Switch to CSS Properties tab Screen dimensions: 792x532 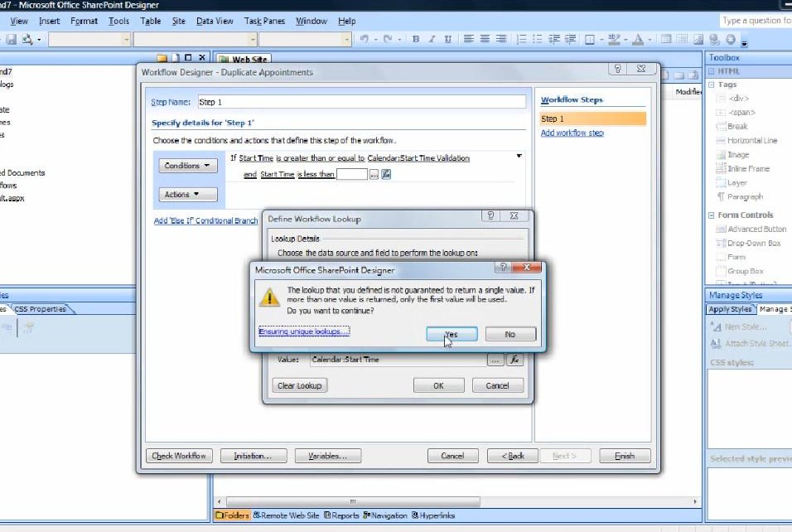point(41,309)
